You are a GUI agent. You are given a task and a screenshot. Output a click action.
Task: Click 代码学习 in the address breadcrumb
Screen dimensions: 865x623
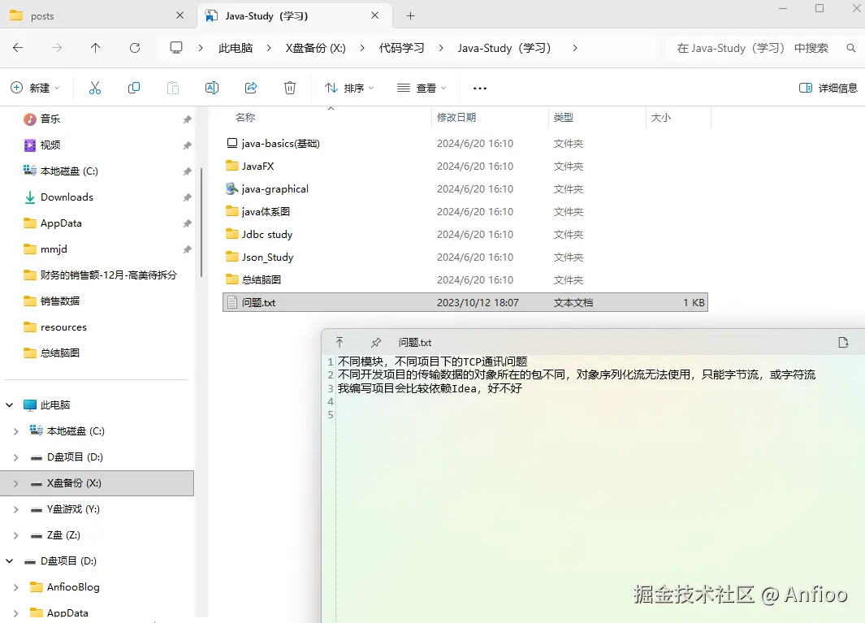401,48
